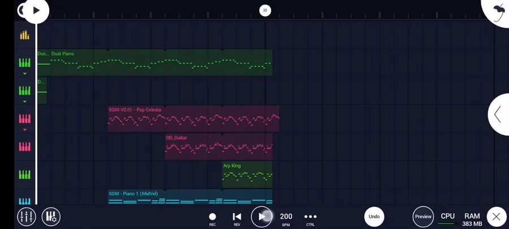Expand the Dust Piano track arrow
509x229 pixels.
pos(25,74)
